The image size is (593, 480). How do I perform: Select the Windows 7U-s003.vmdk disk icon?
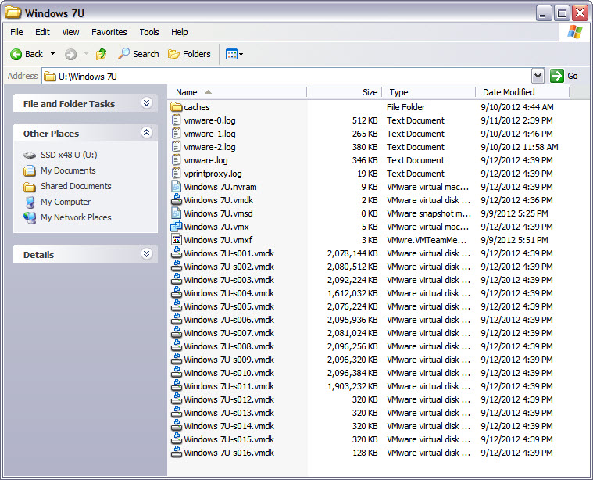pyautogui.click(x=177, y=280)
